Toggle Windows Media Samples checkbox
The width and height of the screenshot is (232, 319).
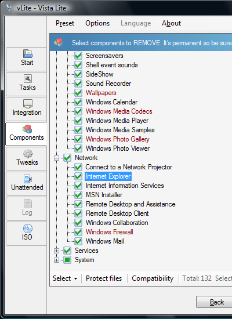point(78,130)
